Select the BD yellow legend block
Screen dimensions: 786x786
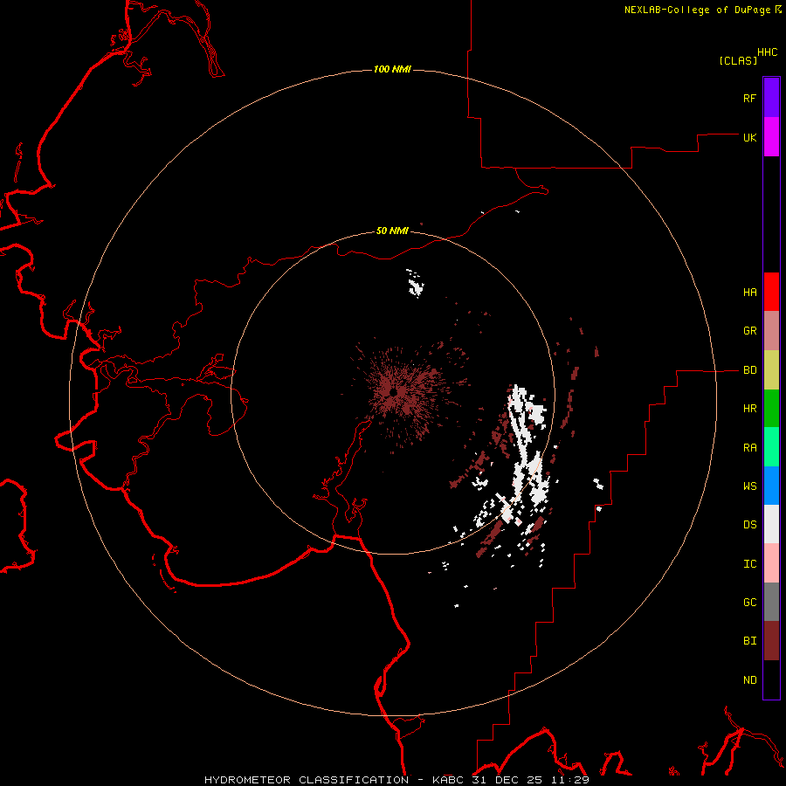pos(771,370)
